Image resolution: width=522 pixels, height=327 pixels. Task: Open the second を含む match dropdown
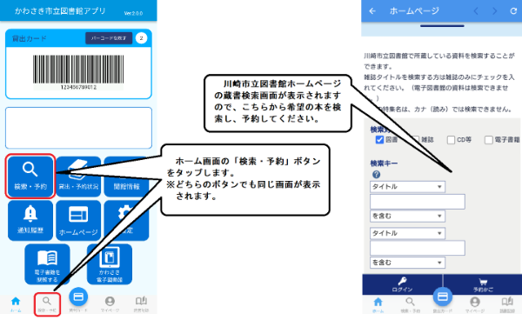pos(407,263)
